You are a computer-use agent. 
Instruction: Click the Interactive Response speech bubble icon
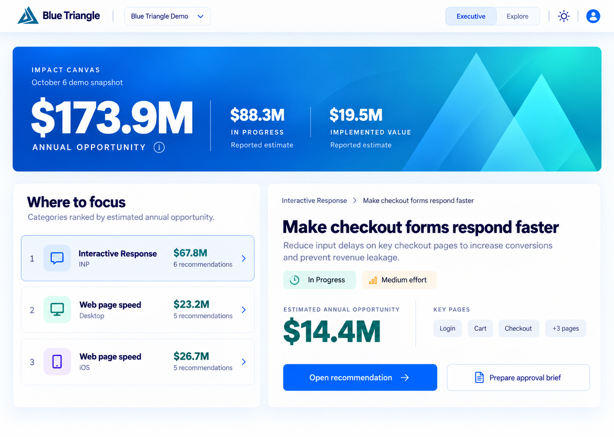pos(57,258)
